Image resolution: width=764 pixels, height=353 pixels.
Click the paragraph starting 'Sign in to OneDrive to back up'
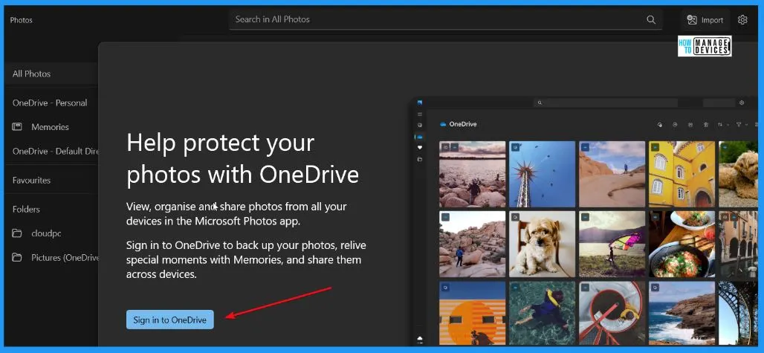[246, 259]
